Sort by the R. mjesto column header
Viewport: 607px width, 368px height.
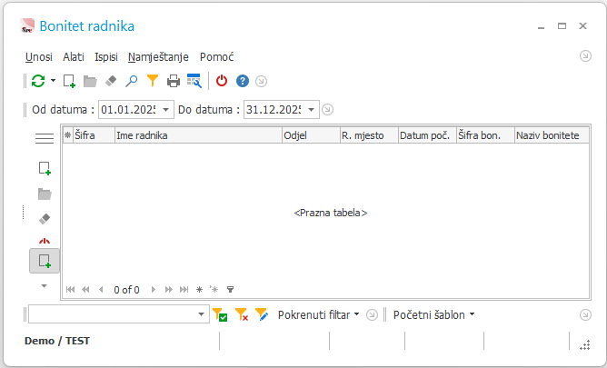[x=369, y=135]
